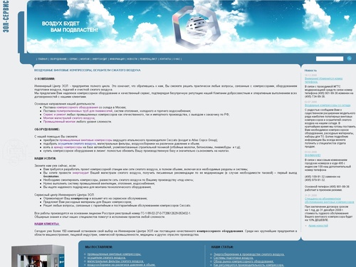Open news about subscription service discount

pos(330,200)
